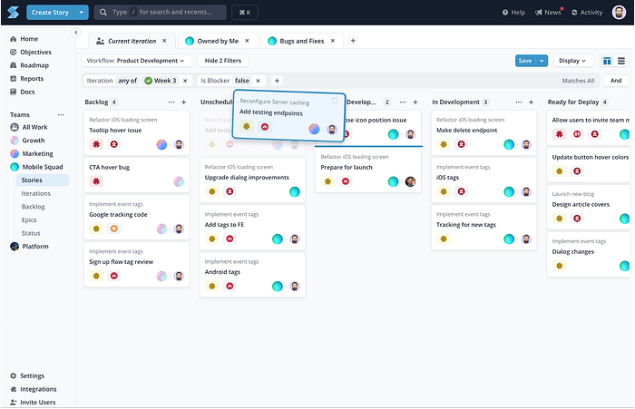Add a story to the Backlog column

(183, 102)
